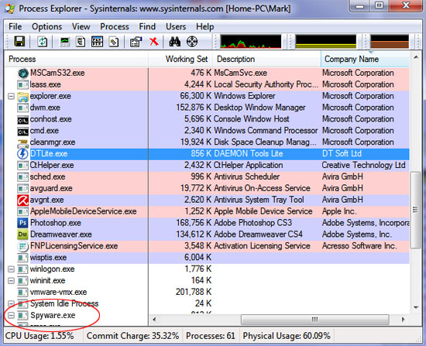Open the Help menu

[x=204, y=26]
